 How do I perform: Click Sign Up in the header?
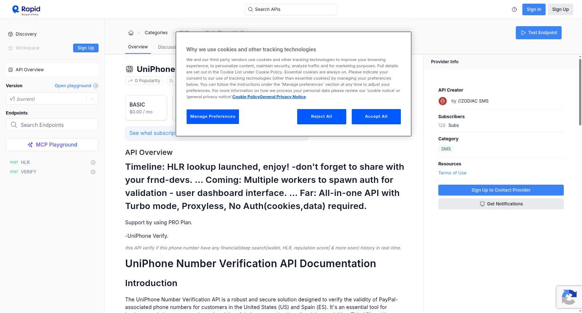(x=561, y=9)
